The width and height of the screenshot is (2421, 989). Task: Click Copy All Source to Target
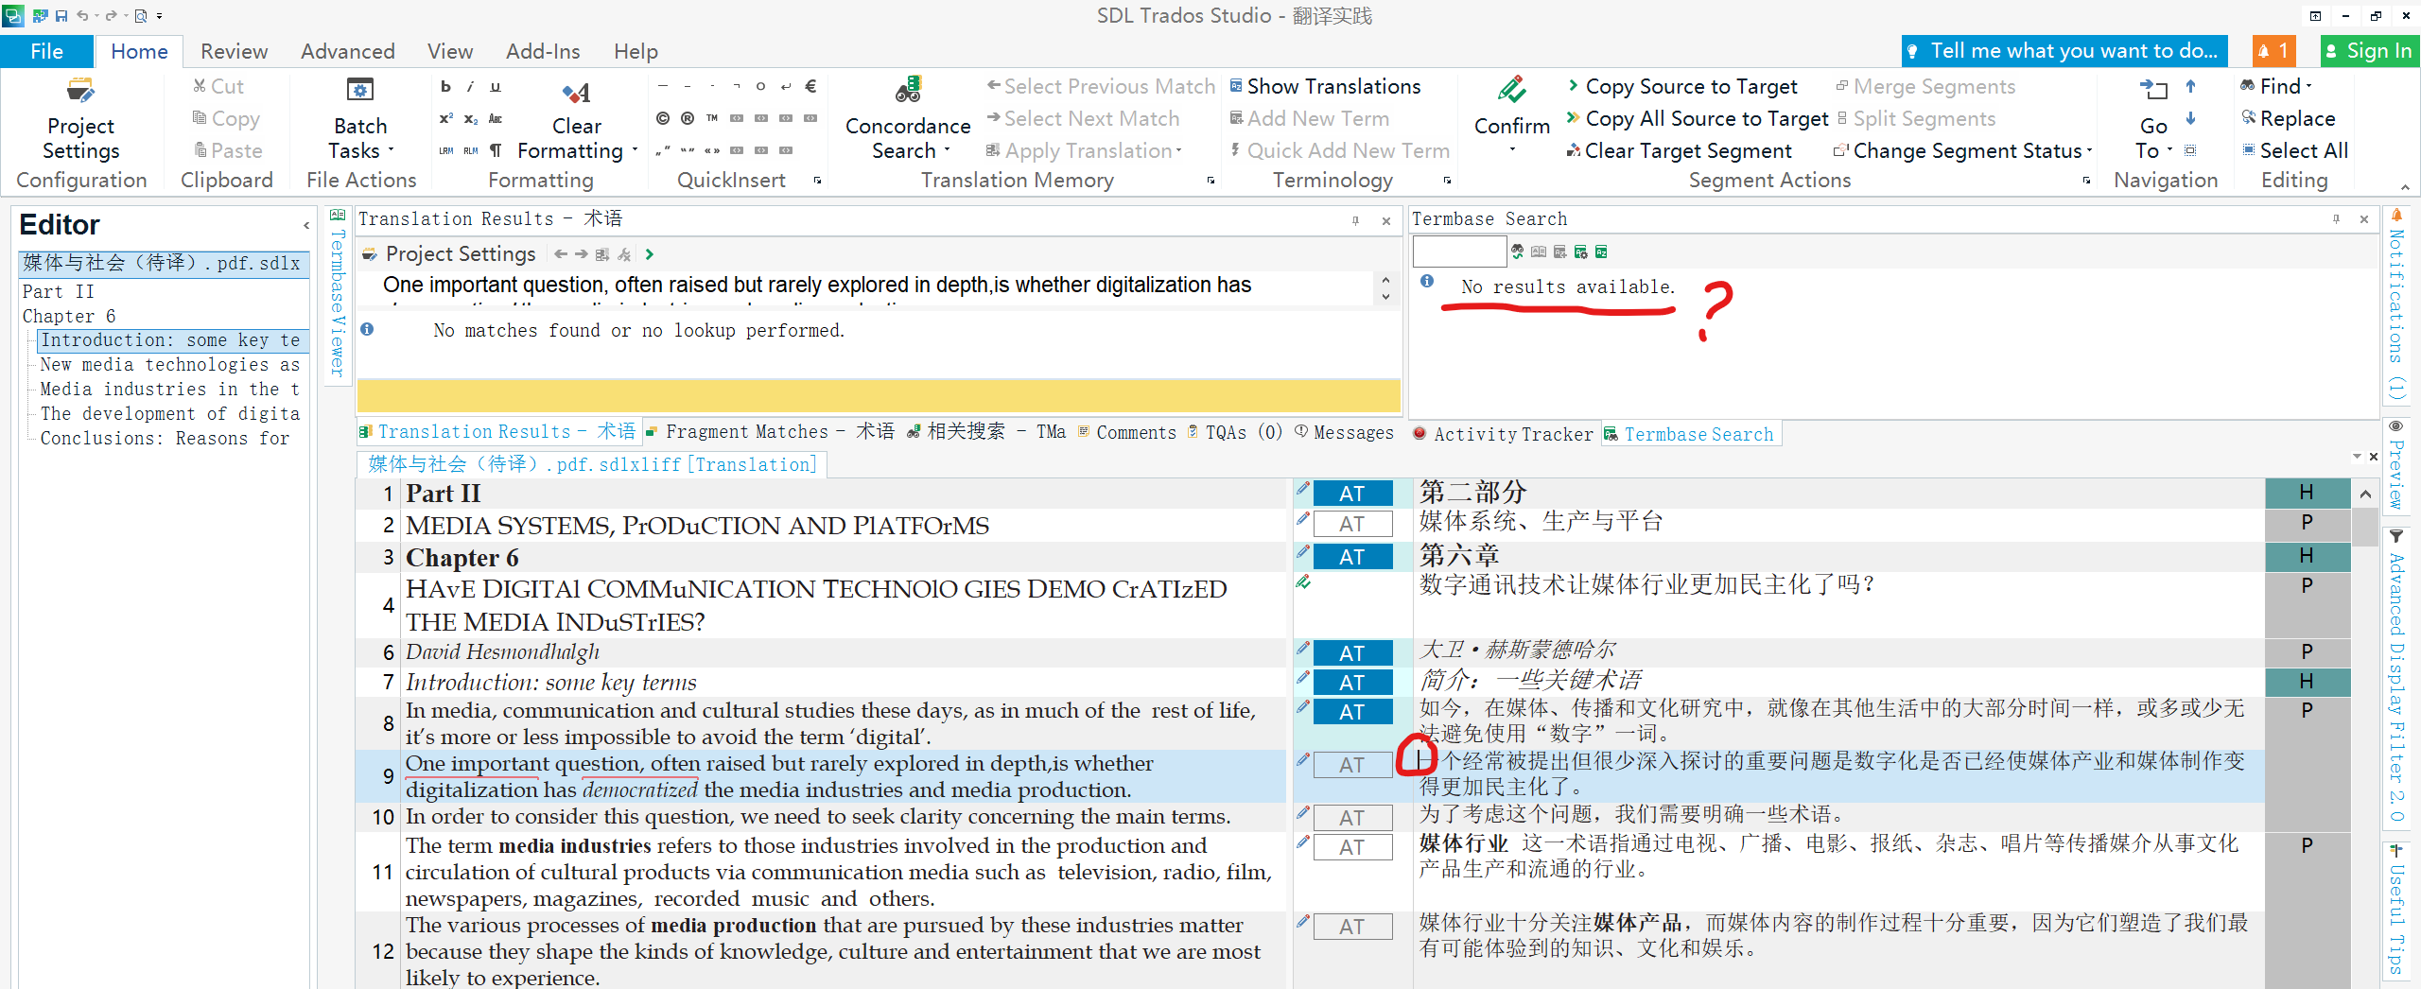[x=1697, y=119]
